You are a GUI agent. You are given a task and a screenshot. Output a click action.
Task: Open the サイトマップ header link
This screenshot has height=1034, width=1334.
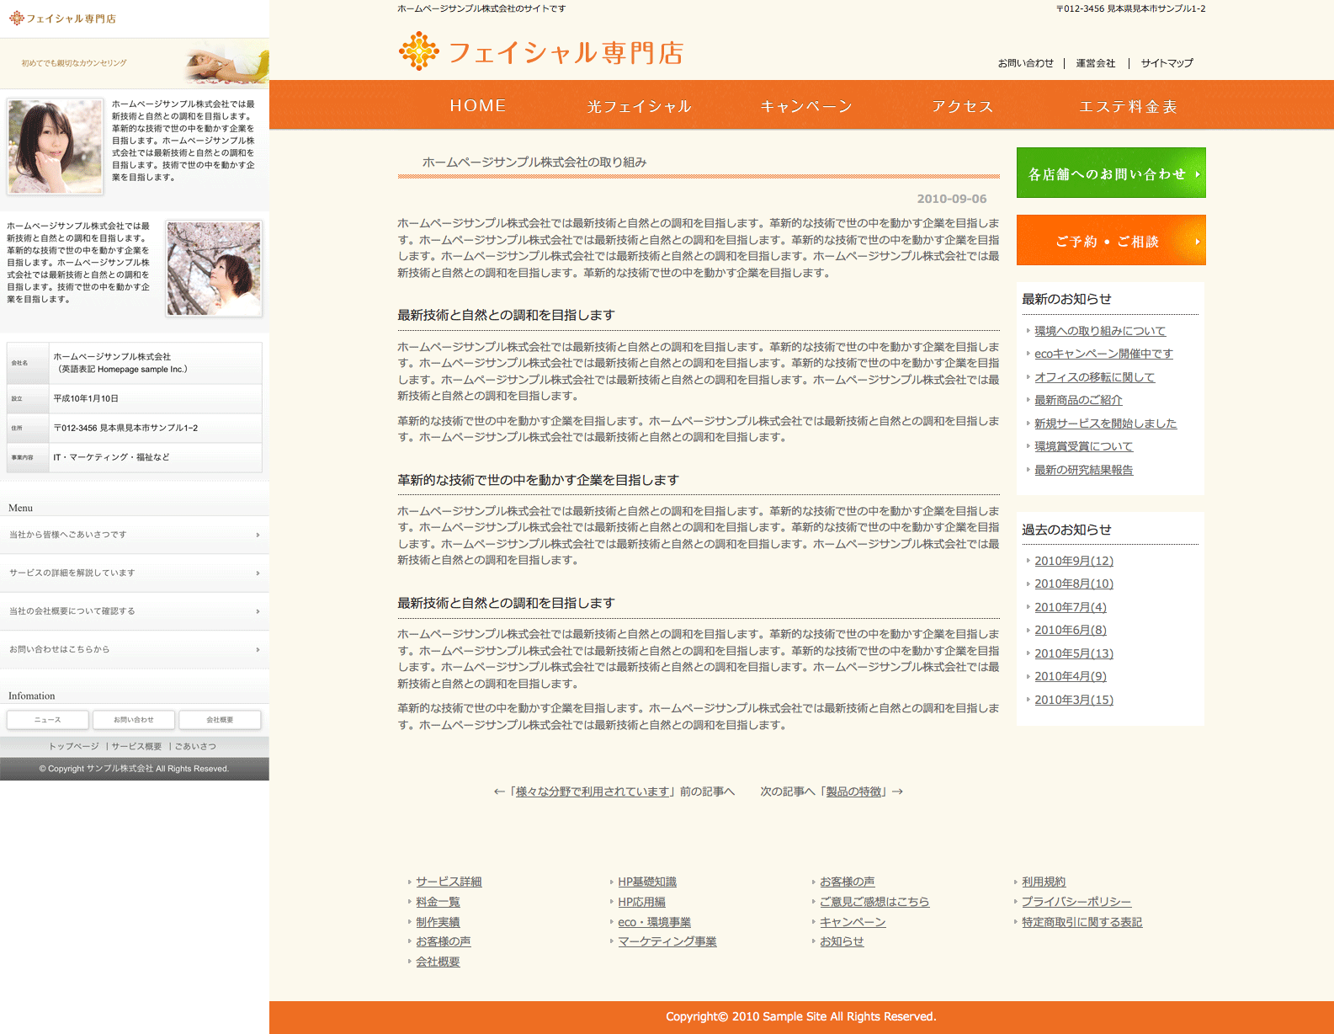pos(1167,63)
